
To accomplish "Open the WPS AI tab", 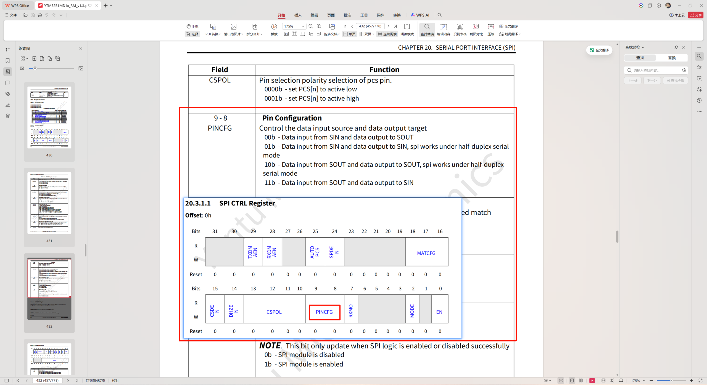I will [420, 15].
